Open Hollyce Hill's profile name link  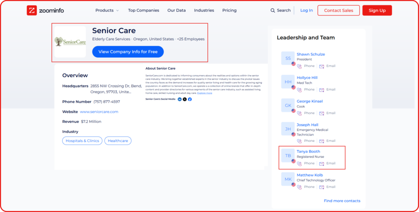point(307,78)
